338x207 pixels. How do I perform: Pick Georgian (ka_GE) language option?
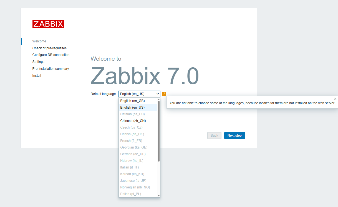(x=138, y=147)
